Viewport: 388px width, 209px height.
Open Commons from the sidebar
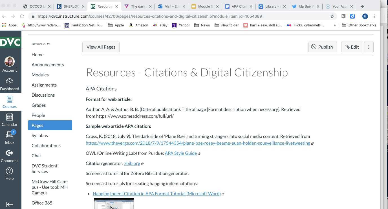[9, 155]
